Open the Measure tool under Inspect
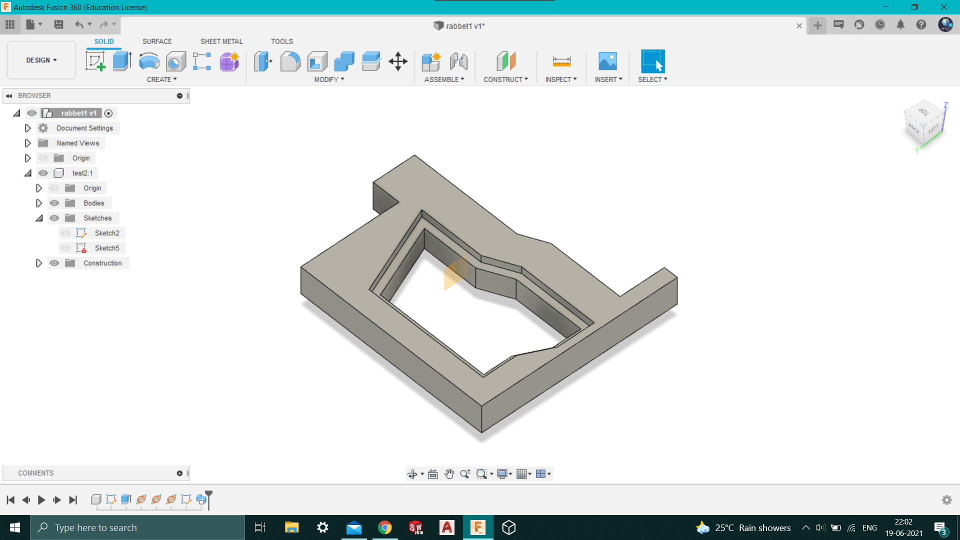This screenshot has width=960, height=540. (x=561, y=61)
